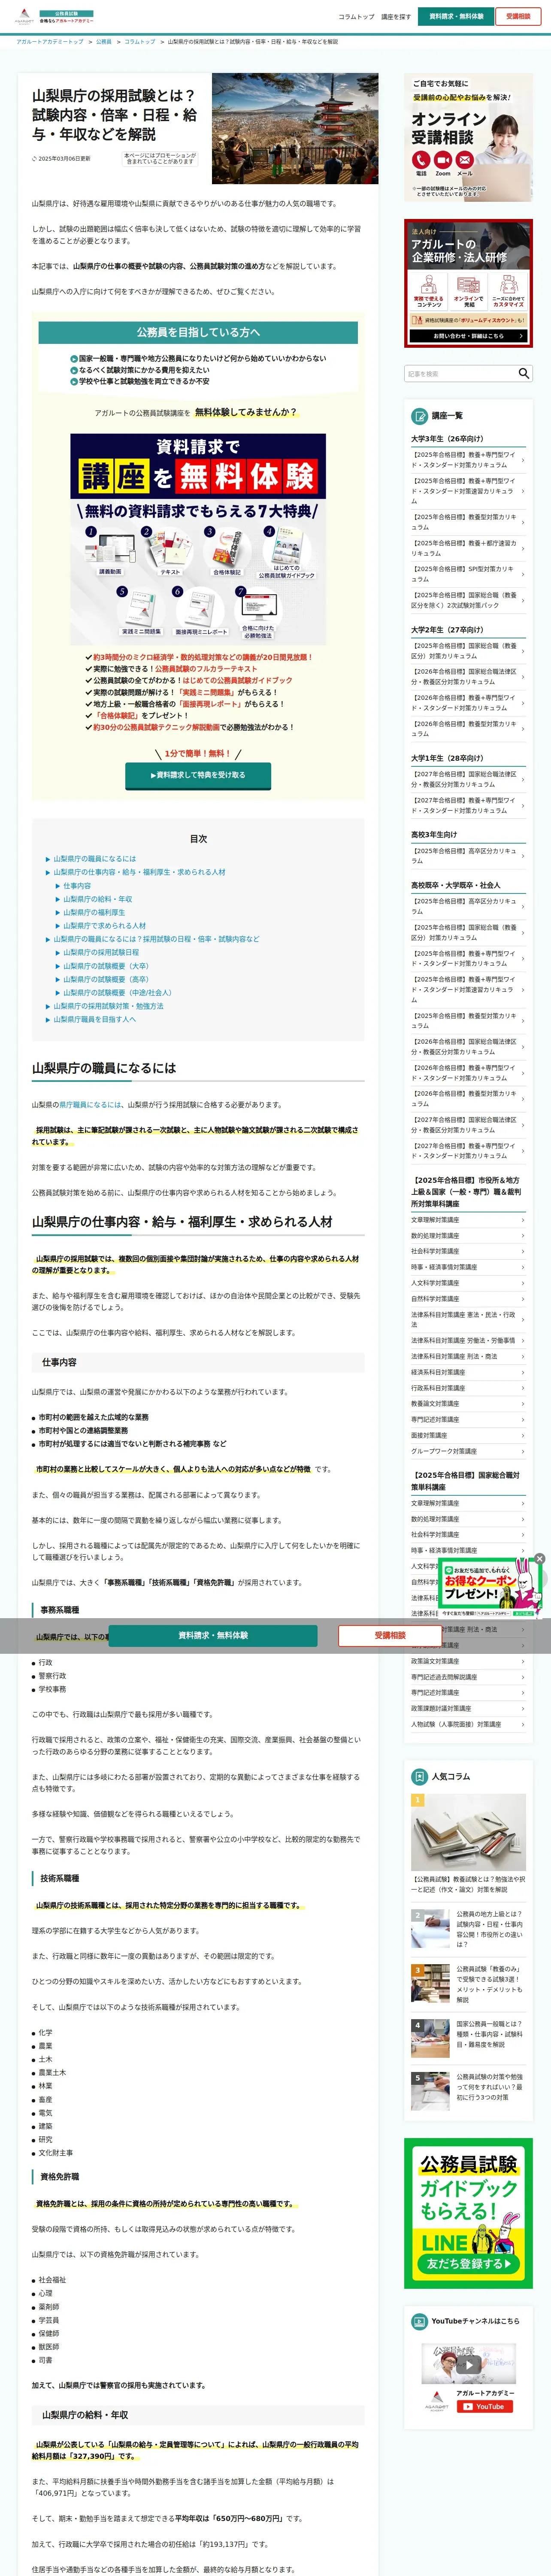
Task: Open 教養論文対策講座 course link
Action: click(468, 1404)
